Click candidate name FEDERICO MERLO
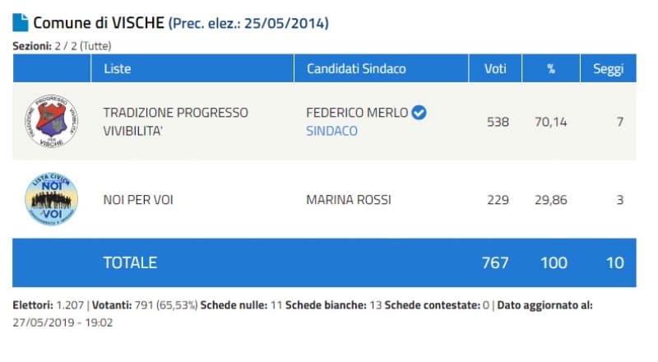Viewport: 658px width, 362px height. tap(356, 113)
